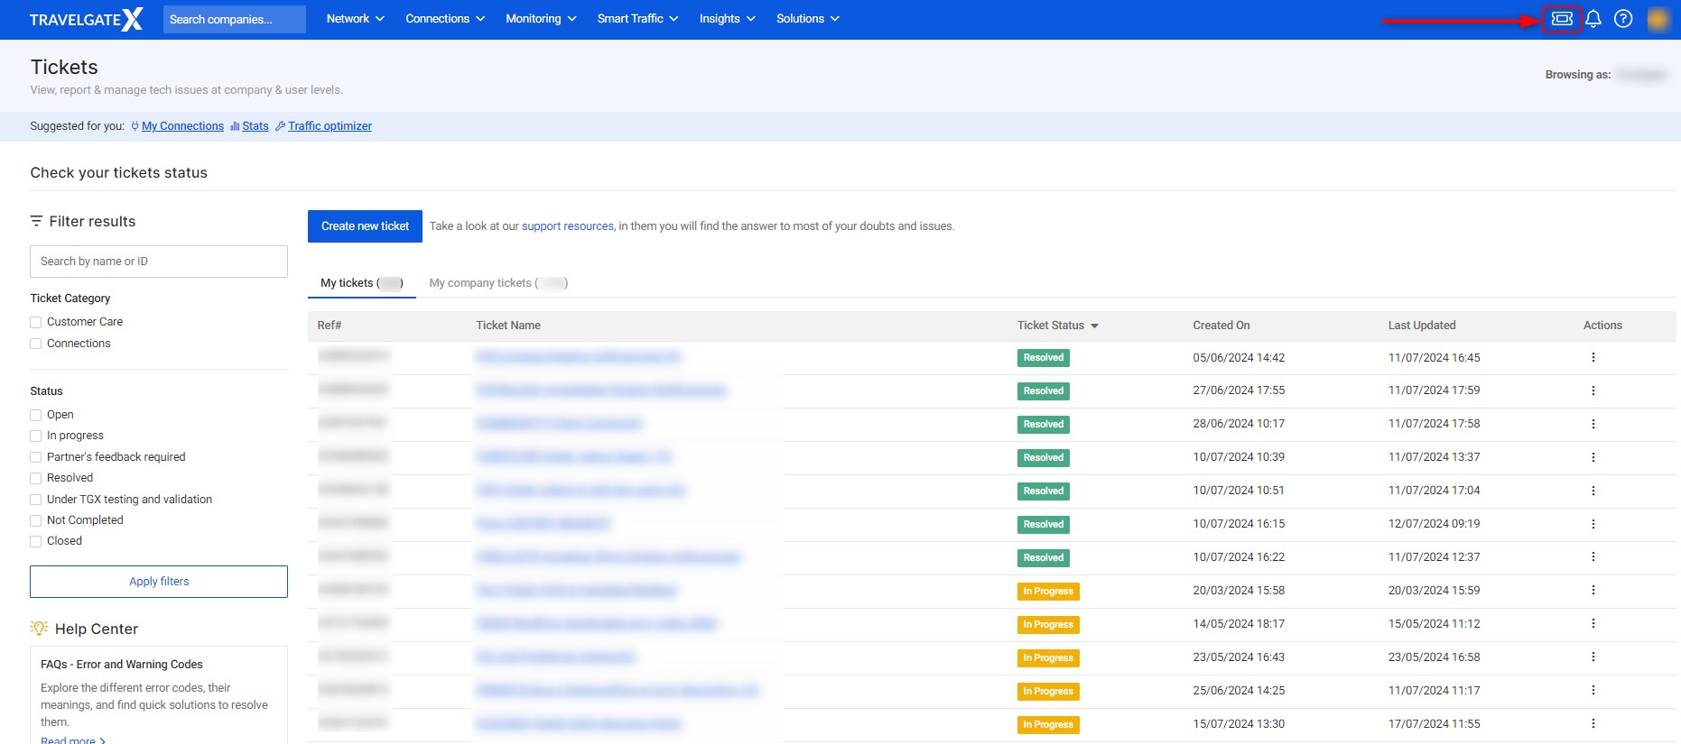Open actions menu for ticket created 10/07/2024 10:51
This screenshot has height=744, width=1681.
1593,491
